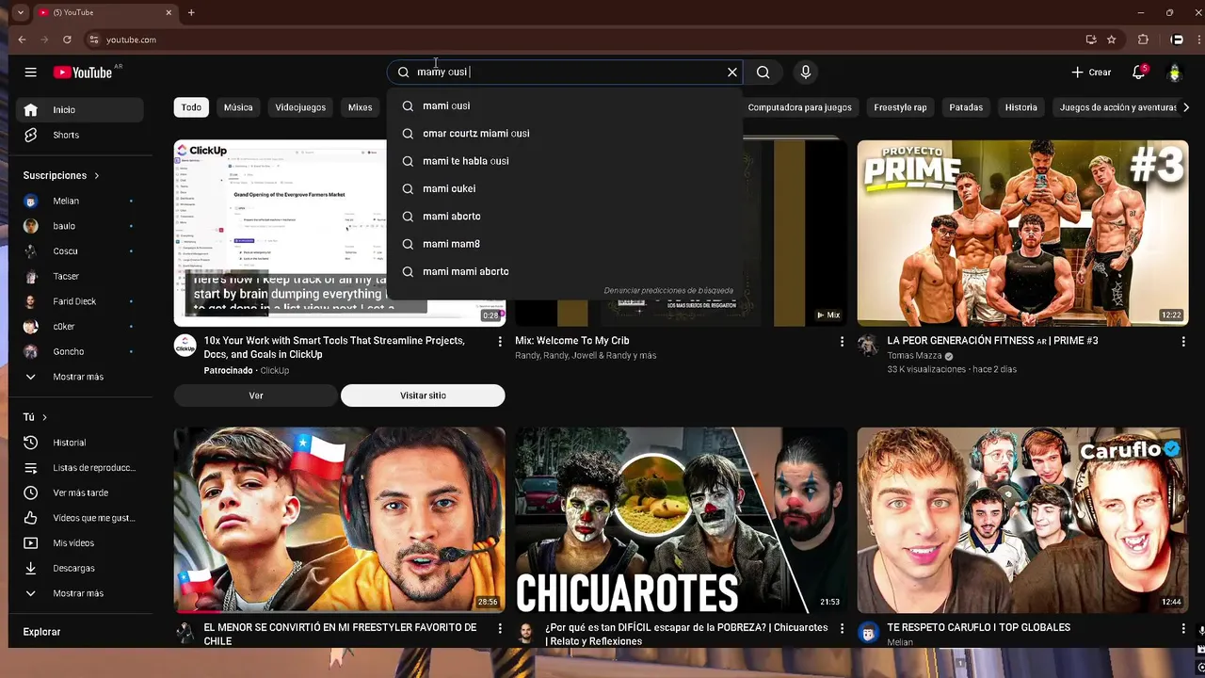Expand the Suscripciones section chevron
Viewport: 1205px width, 678px height.
point(96,175)
